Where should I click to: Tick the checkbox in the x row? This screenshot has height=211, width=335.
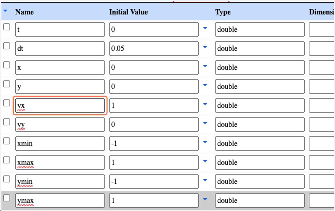coord(6,65)
